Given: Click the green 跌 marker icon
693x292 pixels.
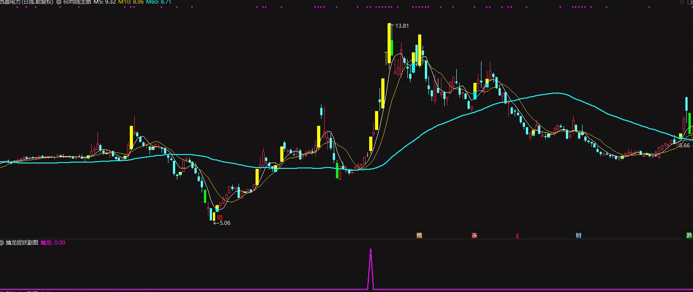Looking at the screenshot, I should [689, 235].
